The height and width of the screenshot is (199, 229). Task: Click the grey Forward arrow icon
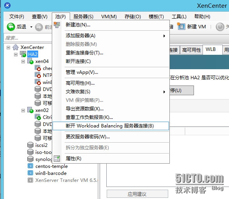point(39,27)
